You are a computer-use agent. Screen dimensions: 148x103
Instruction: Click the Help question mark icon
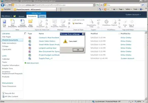click(141, 9)
